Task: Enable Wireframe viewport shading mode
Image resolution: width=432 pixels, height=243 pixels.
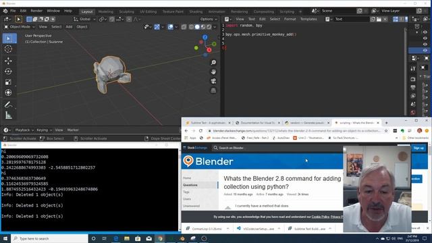Action: click(191, 27)
